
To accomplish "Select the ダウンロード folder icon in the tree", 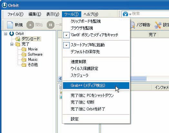I will pyautogui.click(x=18, y=39).
